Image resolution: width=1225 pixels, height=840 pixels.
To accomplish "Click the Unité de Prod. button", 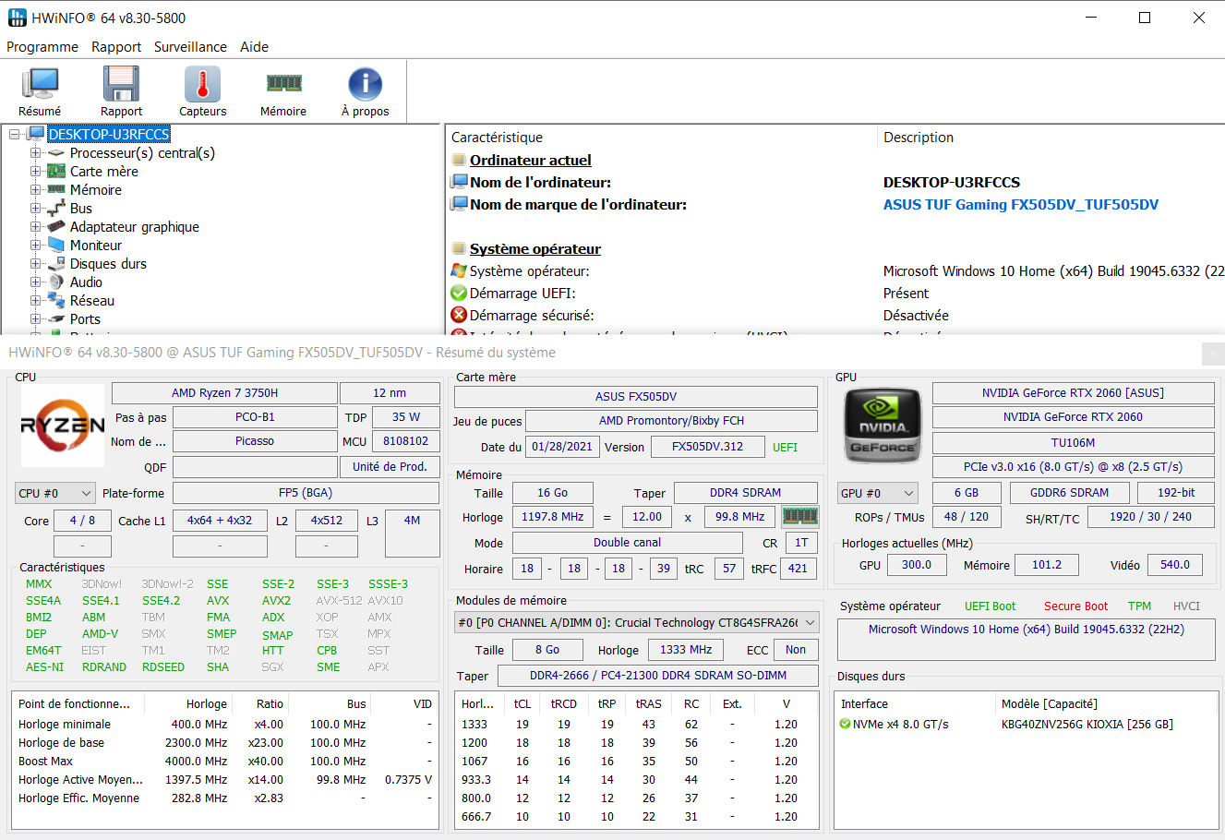I will (390, 467).
